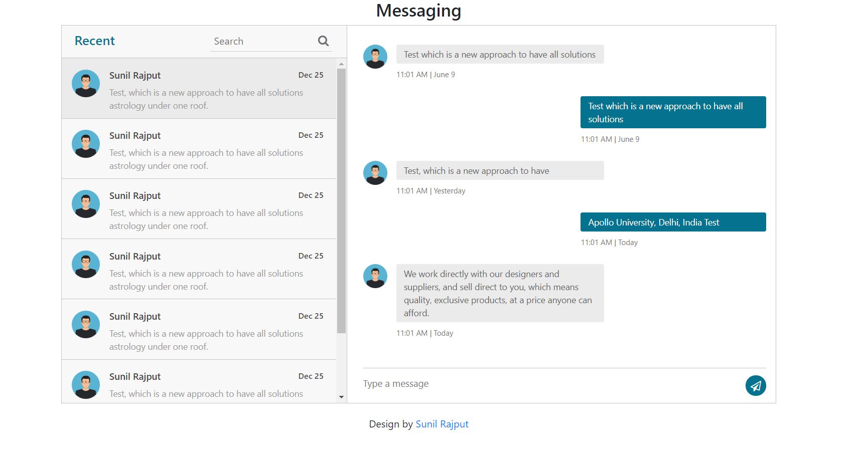The height and width of the screenshot is (457, 859).
Task: Click the 'Messaging' page title
Action: tap(418, 11)
